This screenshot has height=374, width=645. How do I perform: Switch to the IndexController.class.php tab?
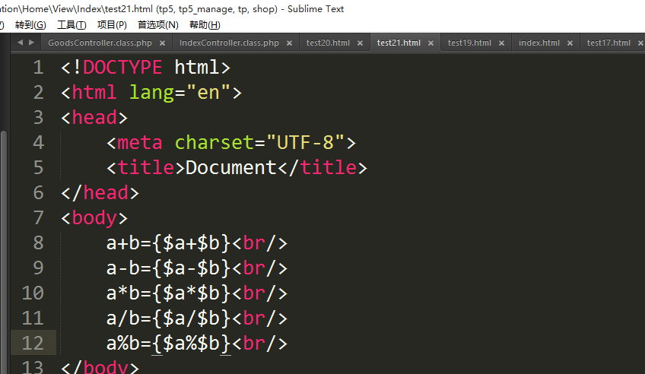[x=228, y=43]
